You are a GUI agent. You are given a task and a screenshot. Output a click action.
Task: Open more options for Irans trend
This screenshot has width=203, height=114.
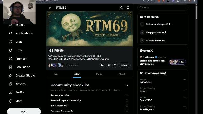coord(185,89)
